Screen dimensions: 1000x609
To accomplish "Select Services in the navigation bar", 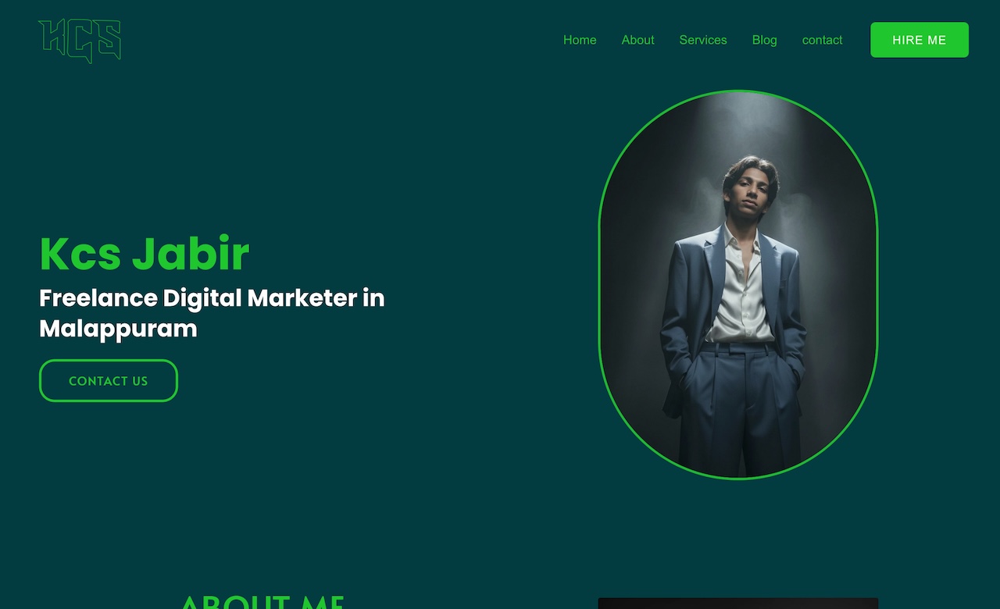I will pos(703,40).
